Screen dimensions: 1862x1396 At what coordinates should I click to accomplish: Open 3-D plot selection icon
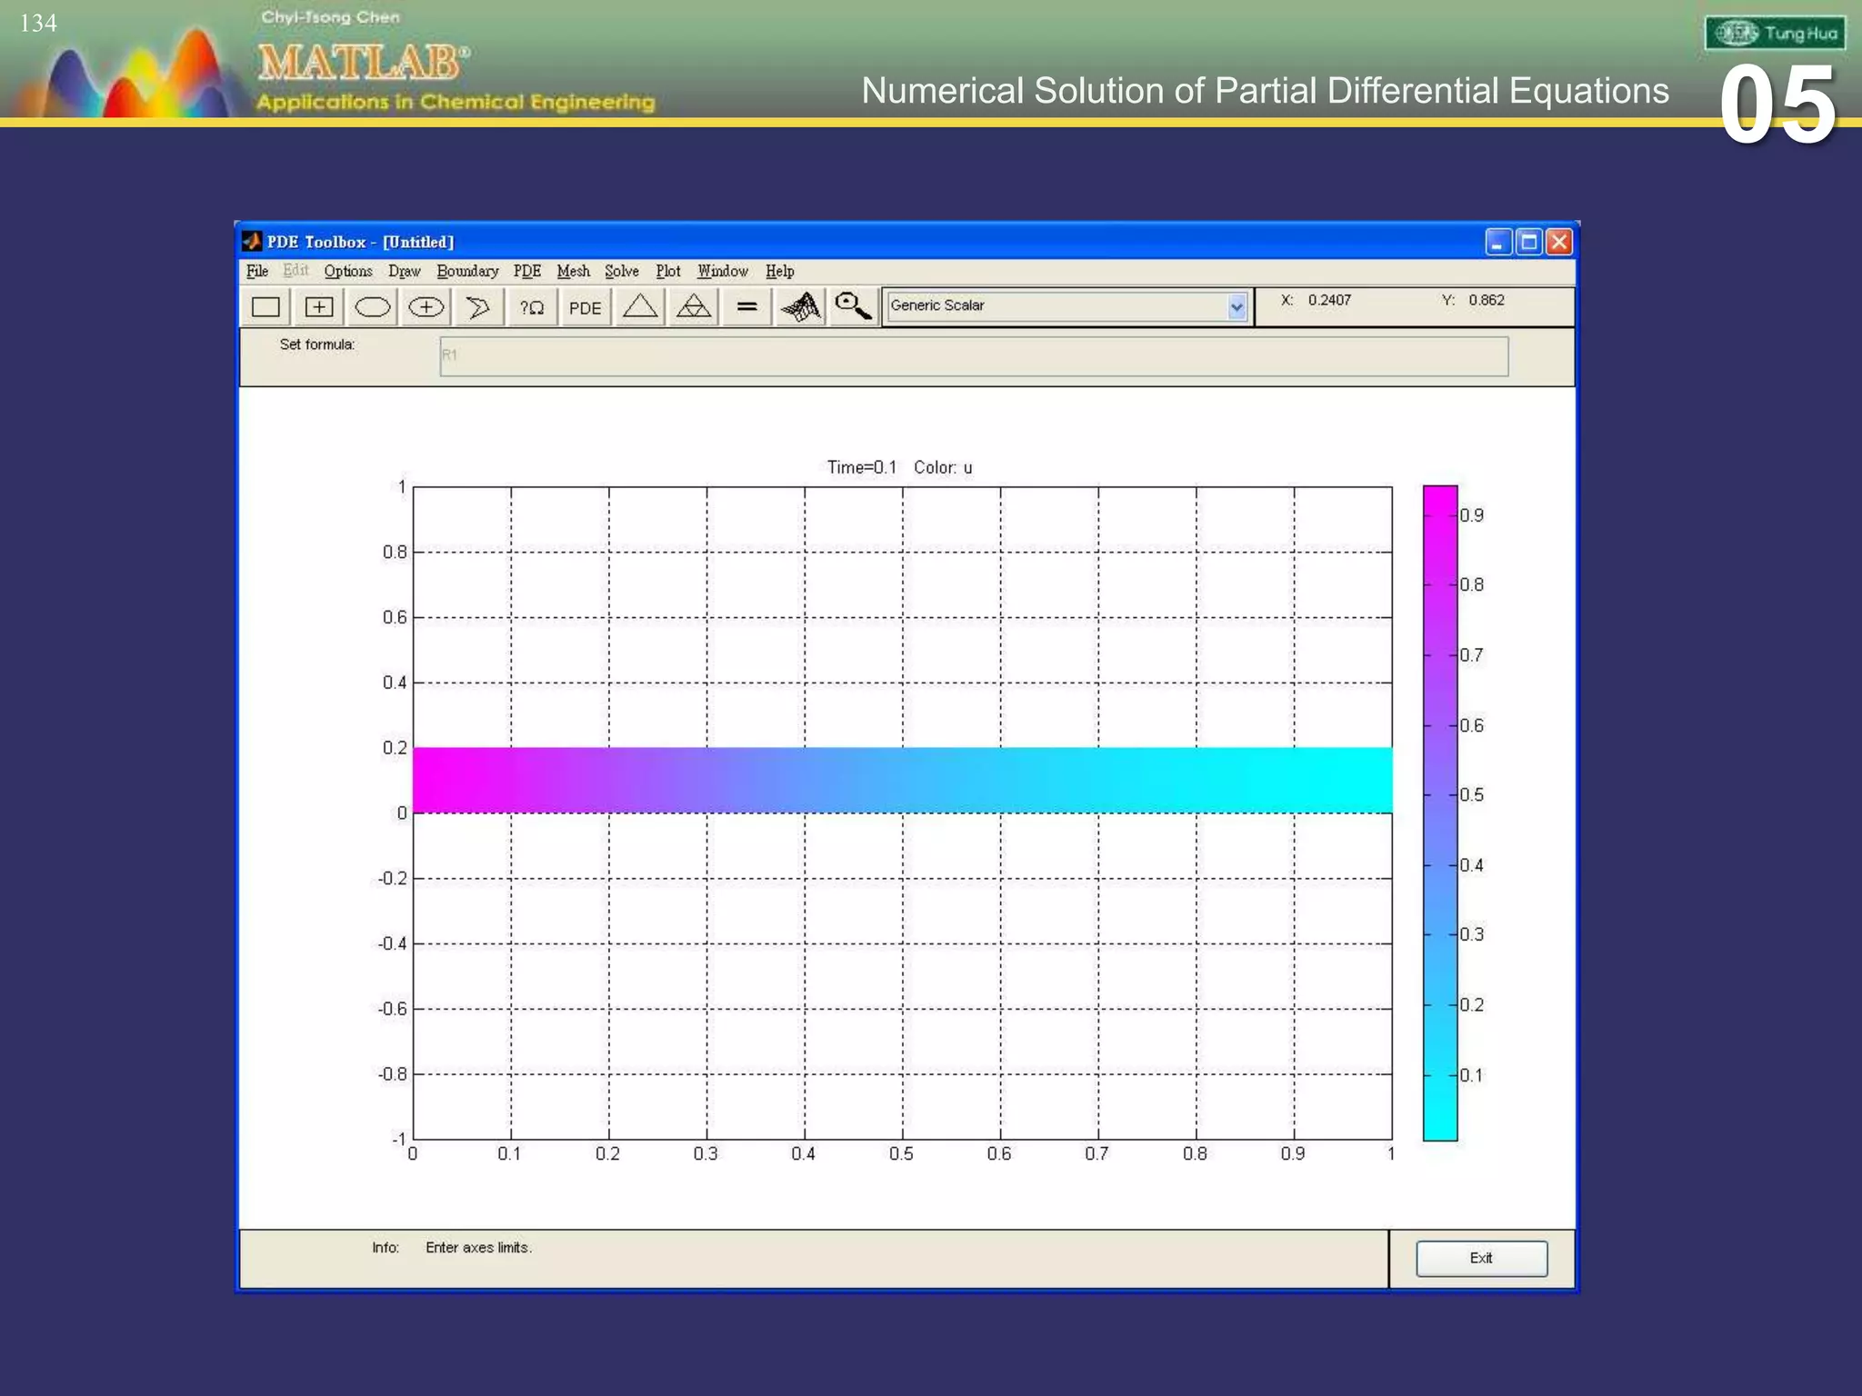pos(800,307)
